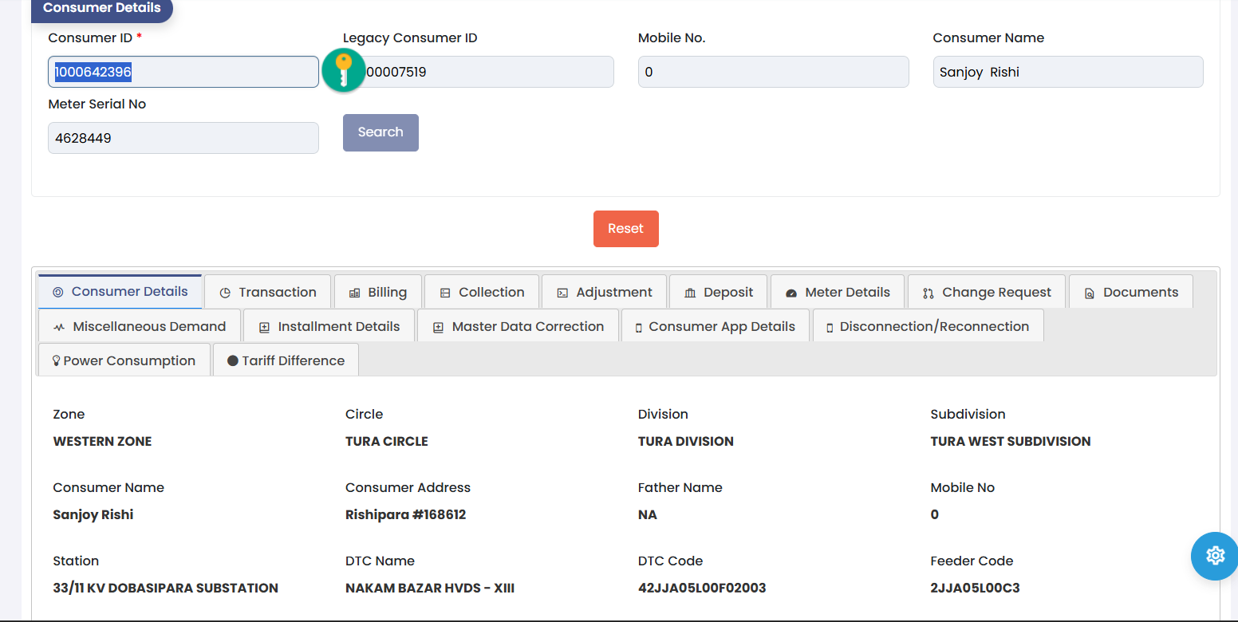
Task: Click the Search button
Action: 380,132
